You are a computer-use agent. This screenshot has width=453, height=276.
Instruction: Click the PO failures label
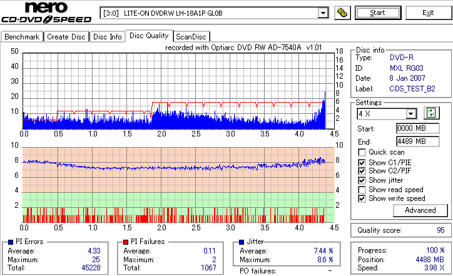258,271
